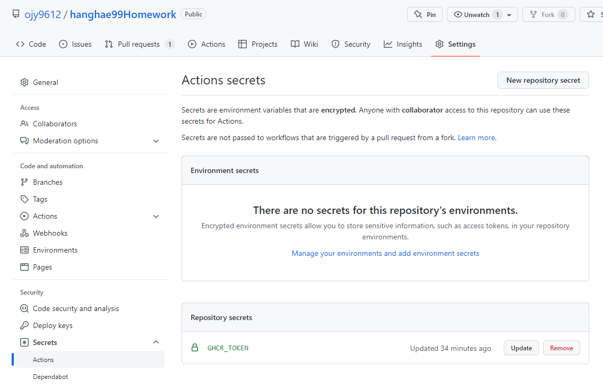Viewport: 603px width, 388px height.
Task: Click the Issues circle-dot icon
Action: 63,44
